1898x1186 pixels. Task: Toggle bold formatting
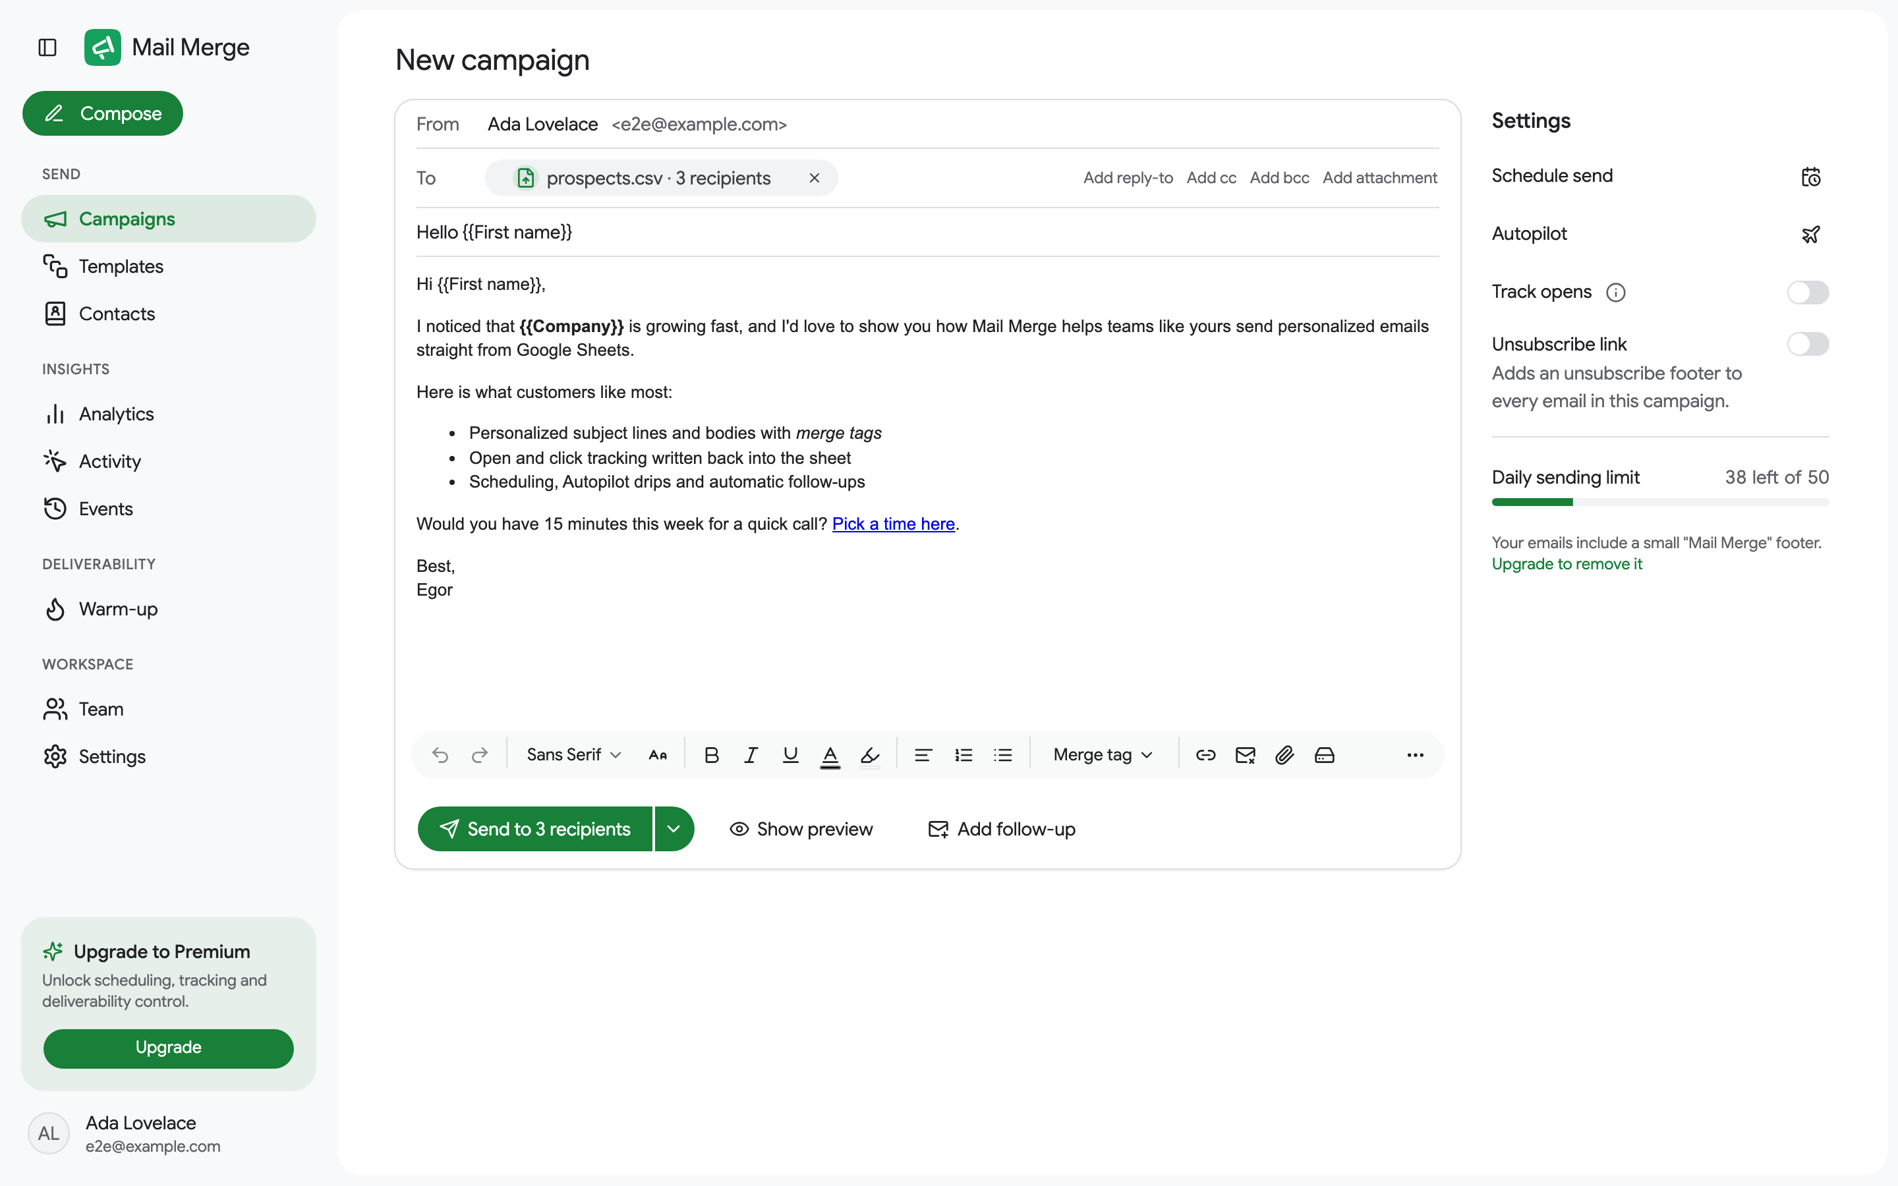(711, 754)
